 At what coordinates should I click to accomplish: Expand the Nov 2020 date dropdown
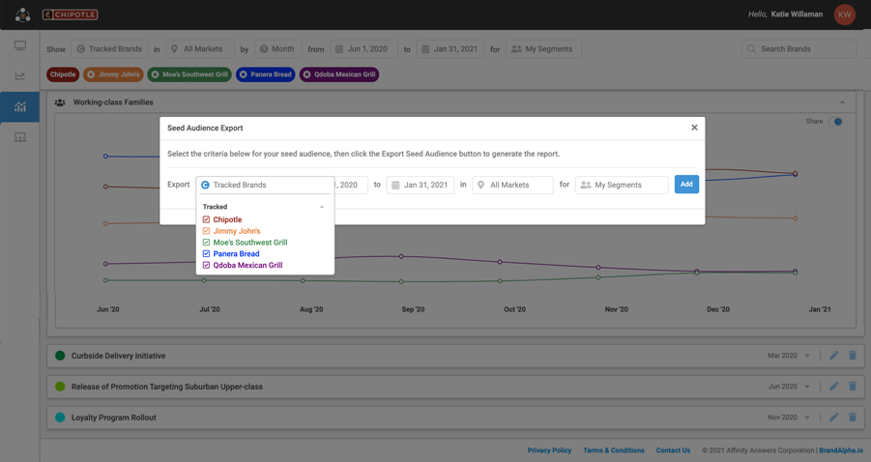807,417
